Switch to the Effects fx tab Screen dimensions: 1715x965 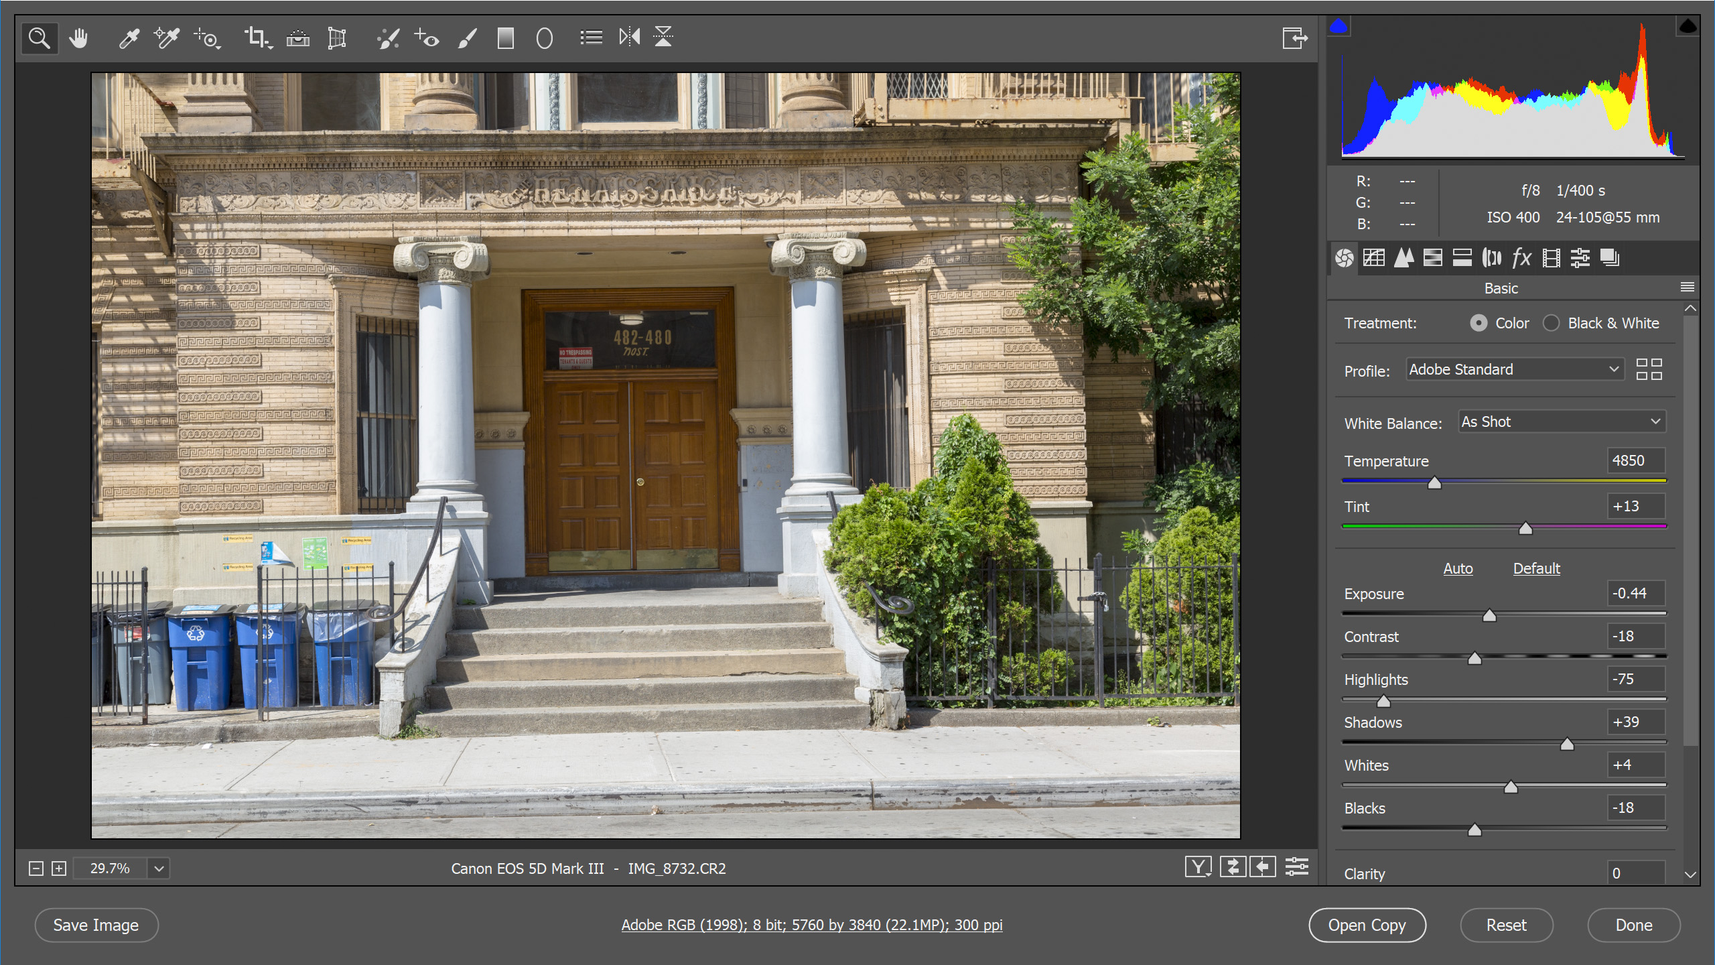tap(1521, 258)
